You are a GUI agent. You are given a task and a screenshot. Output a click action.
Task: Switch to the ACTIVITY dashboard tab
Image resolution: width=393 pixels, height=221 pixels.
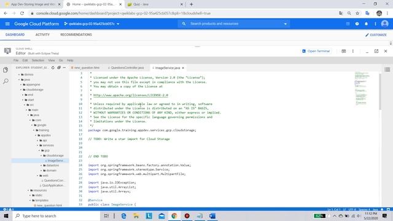coord(42,34)
